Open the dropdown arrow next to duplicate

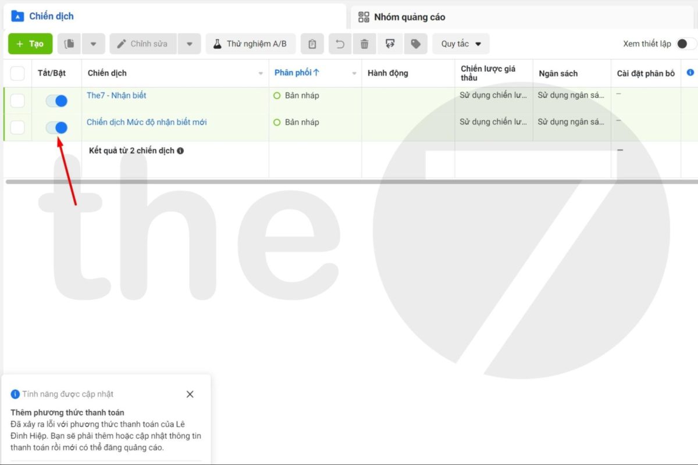(x=93, y=44)
